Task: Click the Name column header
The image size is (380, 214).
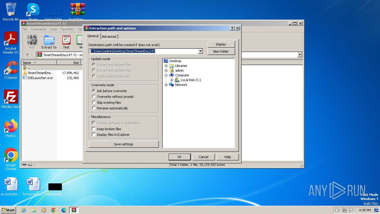Action: 39,63
